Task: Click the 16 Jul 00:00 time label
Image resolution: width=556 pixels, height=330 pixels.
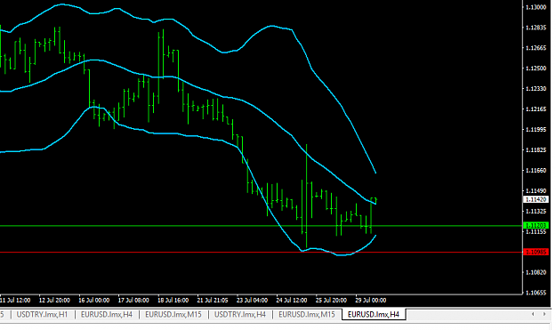Action: (94, 301)
